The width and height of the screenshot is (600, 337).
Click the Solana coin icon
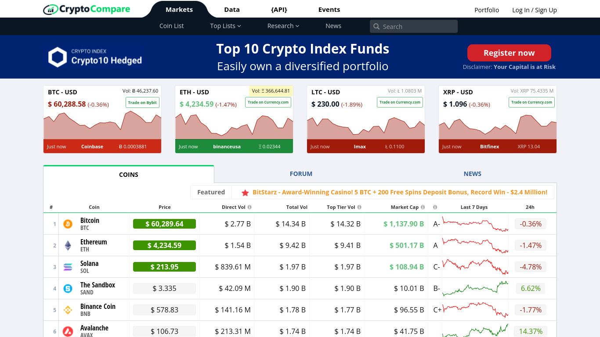[x=68, y=267]
